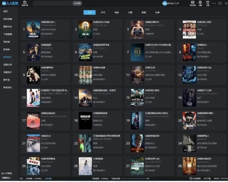Click the user avatar icon
The height and width of the screenshot is (182, 228).
(165, 3)
